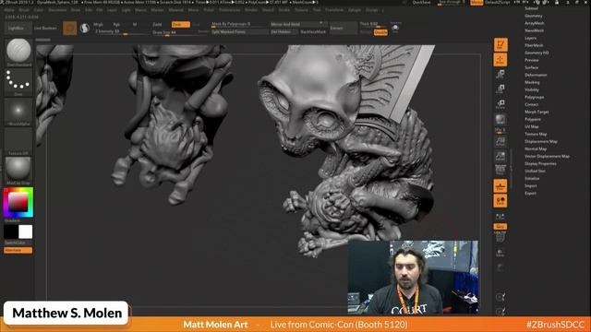The width and height of the screenshot is (591, 332).
Task: Click Split Masked Points button
Action: (x=240, y=32)
